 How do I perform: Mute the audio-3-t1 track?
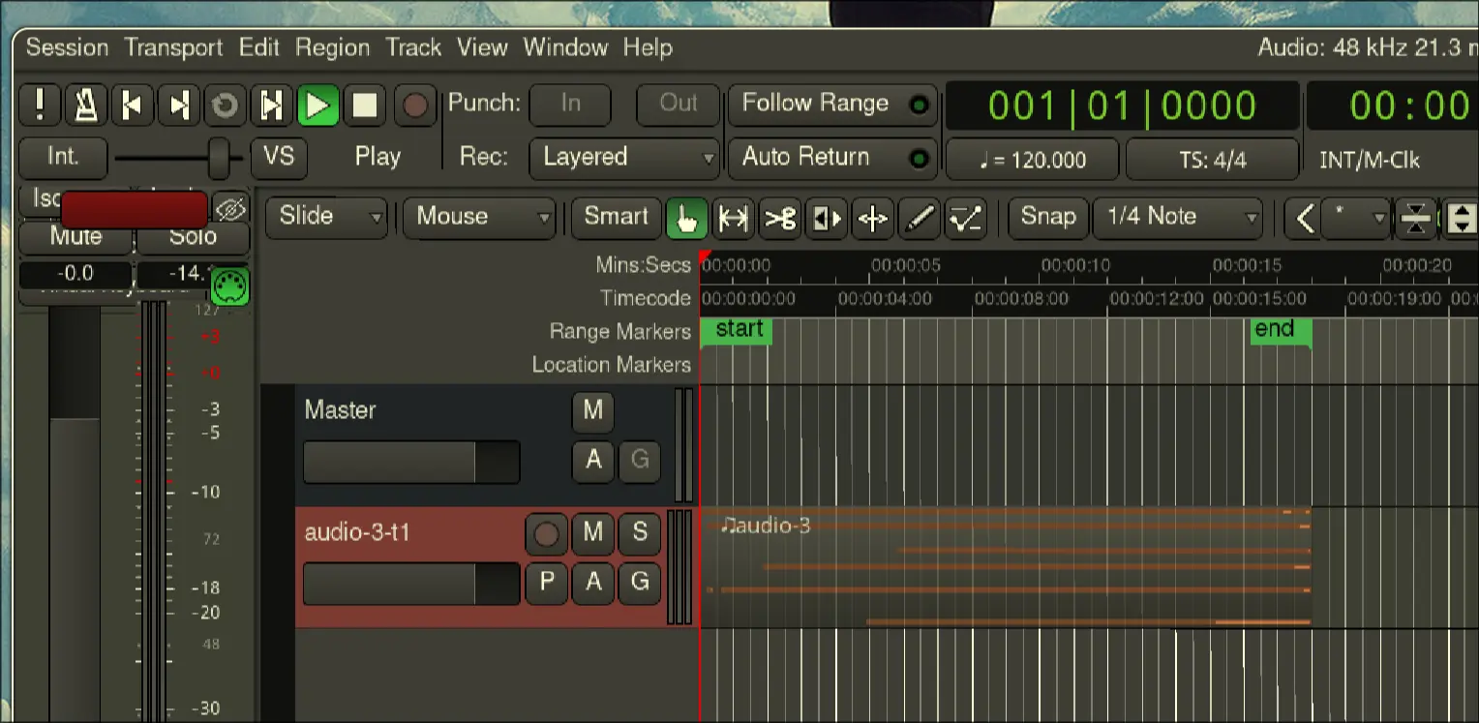tap(592, 532)
